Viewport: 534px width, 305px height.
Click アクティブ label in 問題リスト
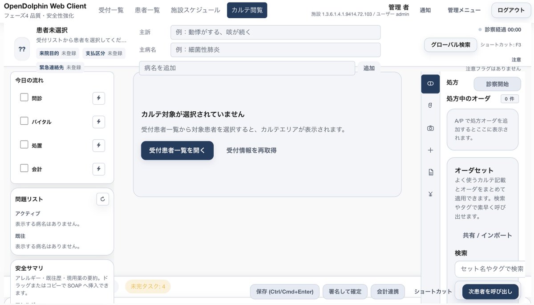28,214
